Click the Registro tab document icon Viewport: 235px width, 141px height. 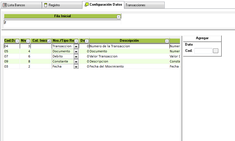pos(46,5)
